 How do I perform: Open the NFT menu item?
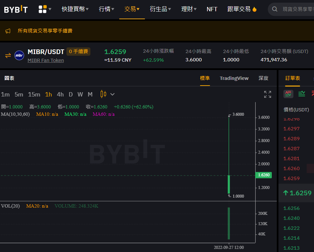click(212, 9)
